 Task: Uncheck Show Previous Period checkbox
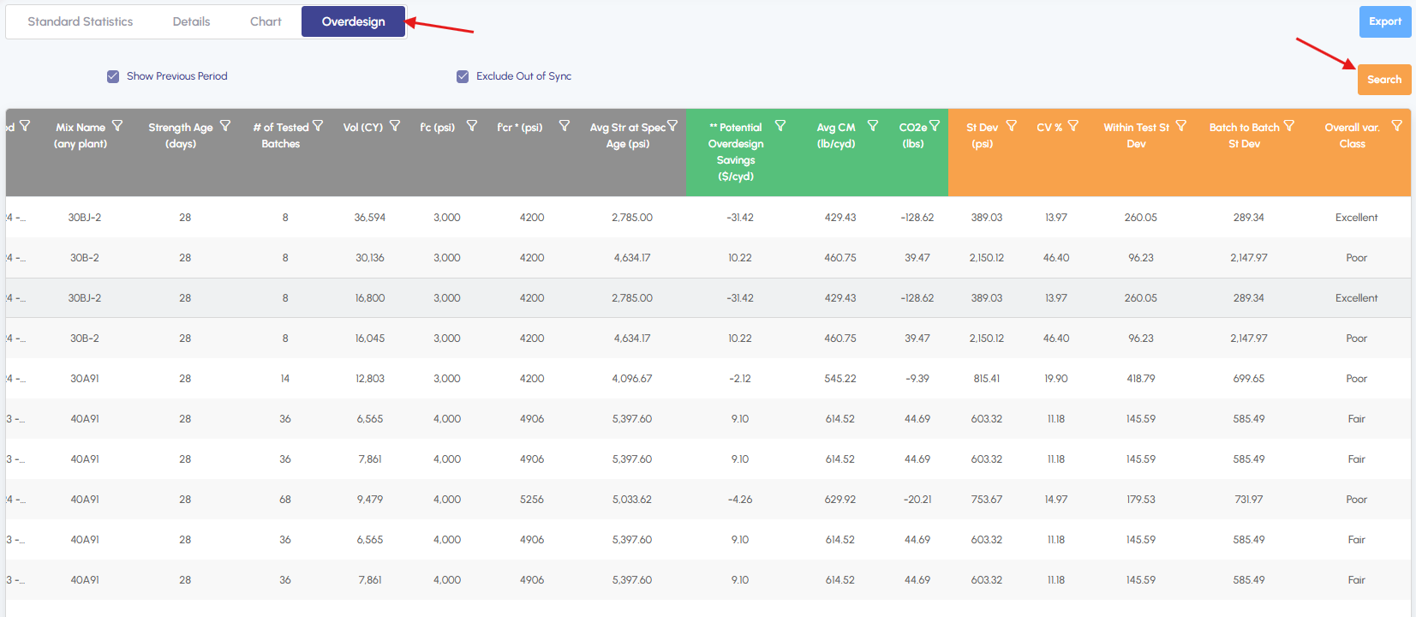point(113,76)
